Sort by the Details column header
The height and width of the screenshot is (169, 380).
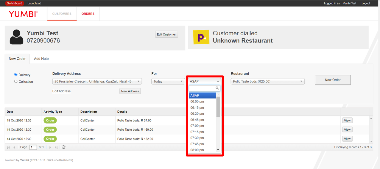[228, 112]
